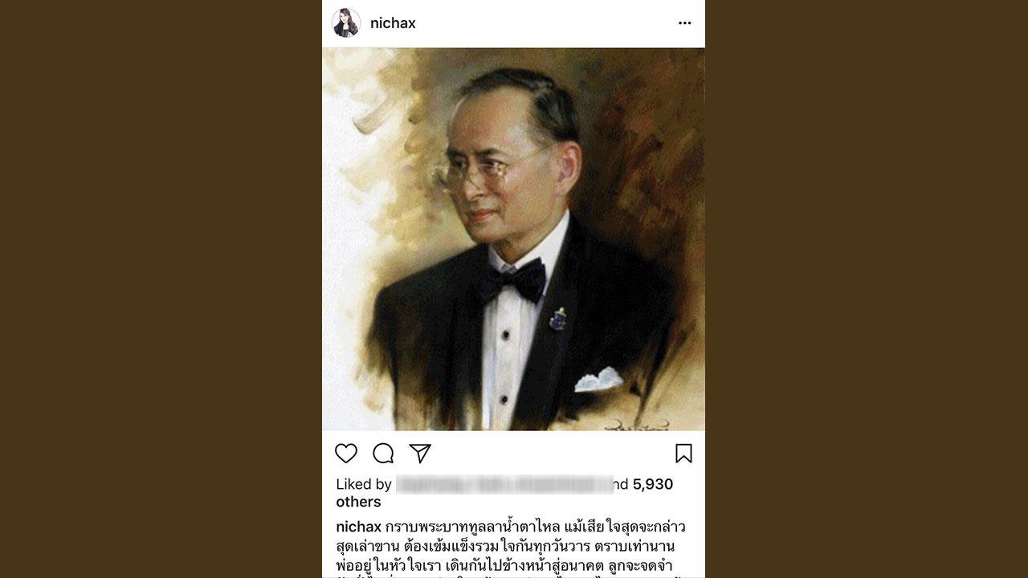Click the brown background left of the post
This screenshot has height=578, width=1028.
click(x=161, y=289)
